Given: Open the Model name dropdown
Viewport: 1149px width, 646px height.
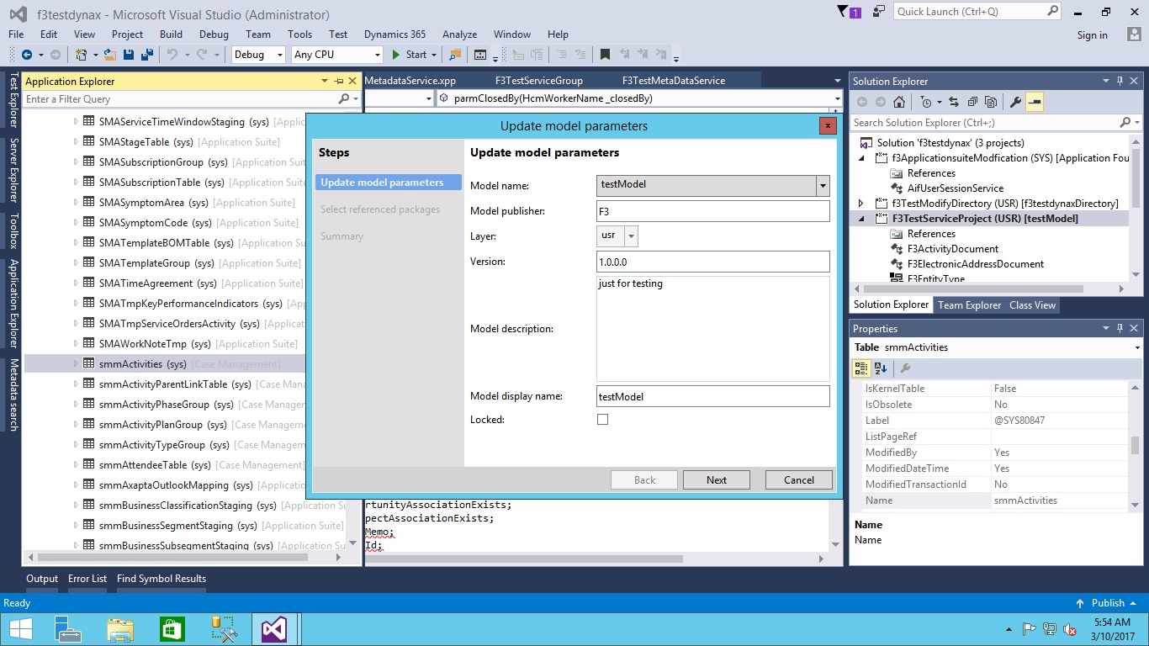Looking at the screenshot, I should pos(823,186).
